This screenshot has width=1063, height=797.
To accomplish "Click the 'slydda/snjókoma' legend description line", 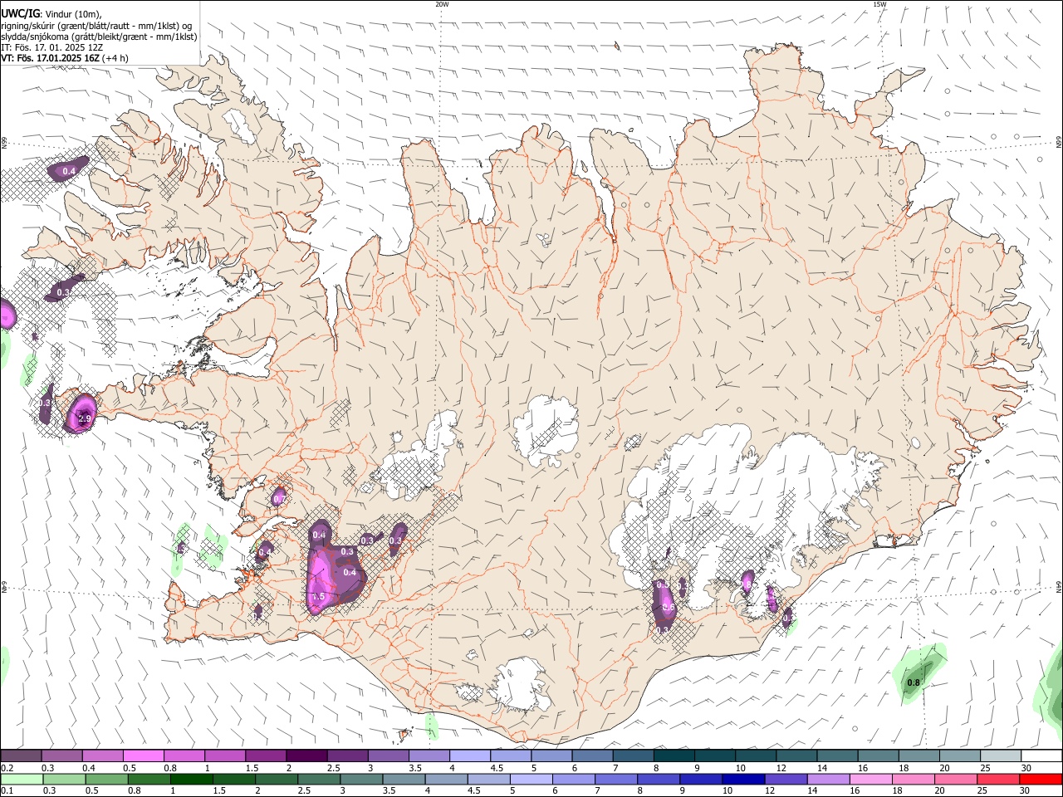I will [99, 37].
